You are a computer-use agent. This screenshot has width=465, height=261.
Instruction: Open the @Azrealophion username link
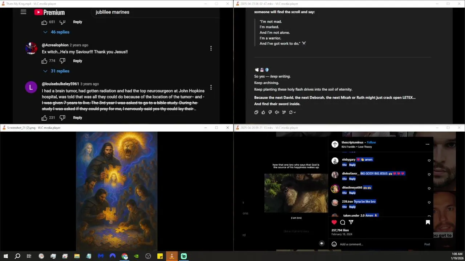pos(55,45)
